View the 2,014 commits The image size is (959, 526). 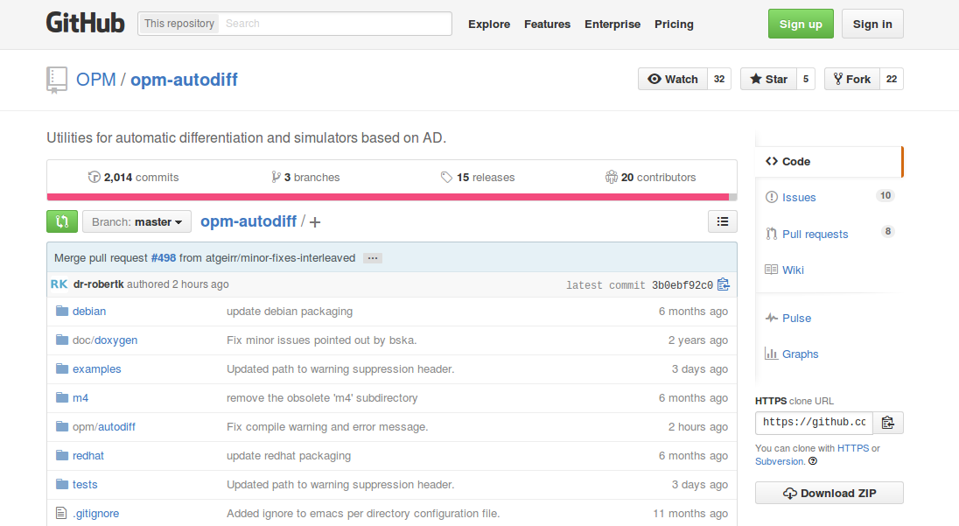(133, 178)
